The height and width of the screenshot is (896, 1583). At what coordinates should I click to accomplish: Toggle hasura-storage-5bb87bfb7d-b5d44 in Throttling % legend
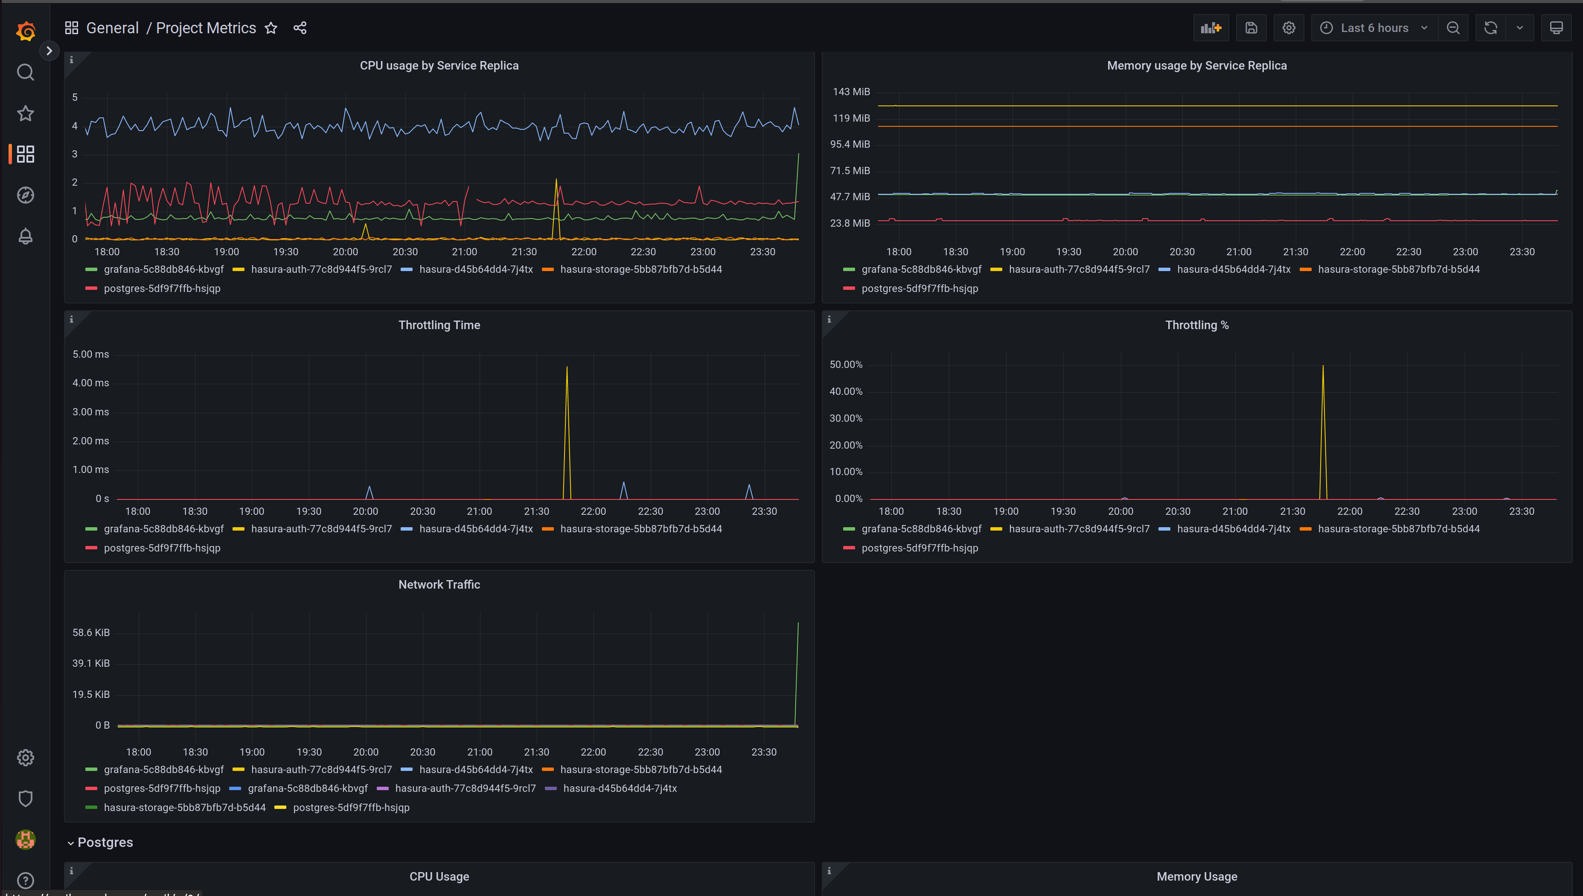tap(1399, 529)
